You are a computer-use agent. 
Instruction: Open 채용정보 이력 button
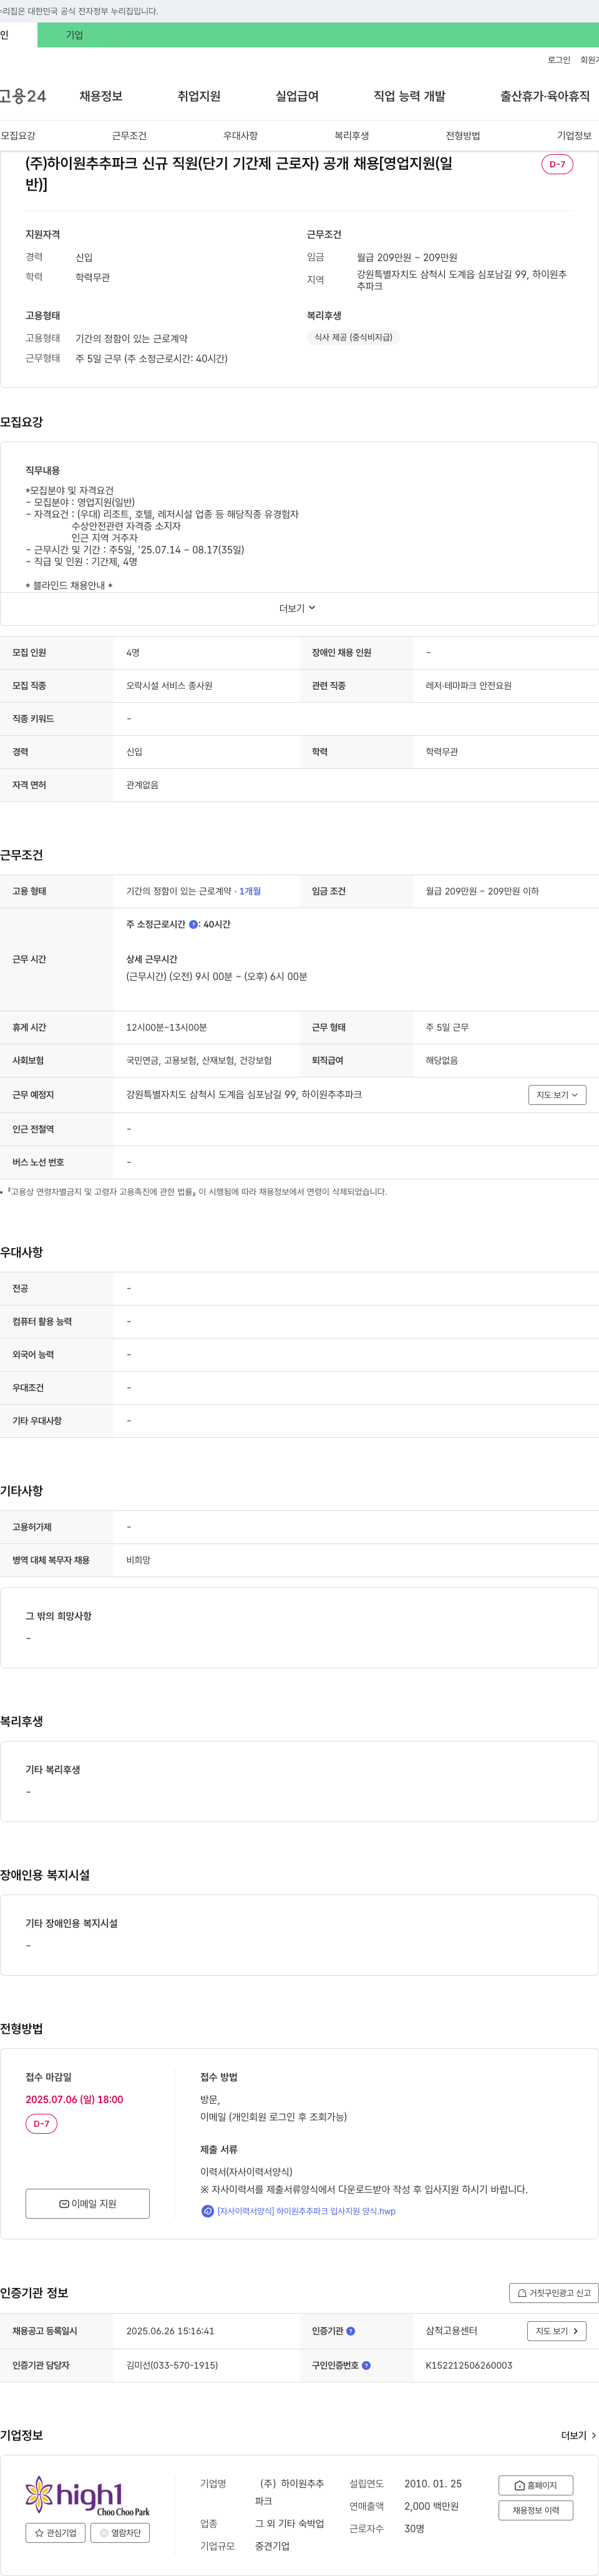(536, 2510)
